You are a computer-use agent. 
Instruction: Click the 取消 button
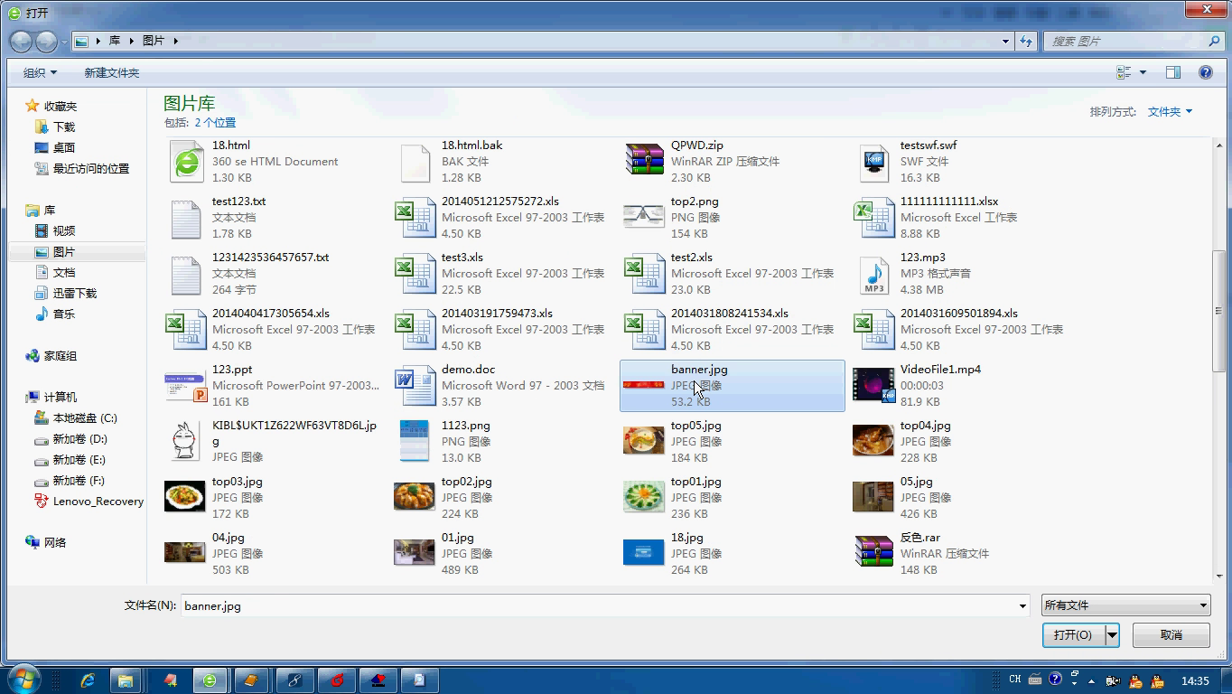coord(1171,635)
